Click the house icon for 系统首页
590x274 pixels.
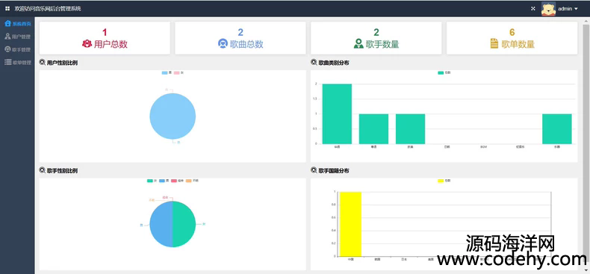(x=7, y=24)
